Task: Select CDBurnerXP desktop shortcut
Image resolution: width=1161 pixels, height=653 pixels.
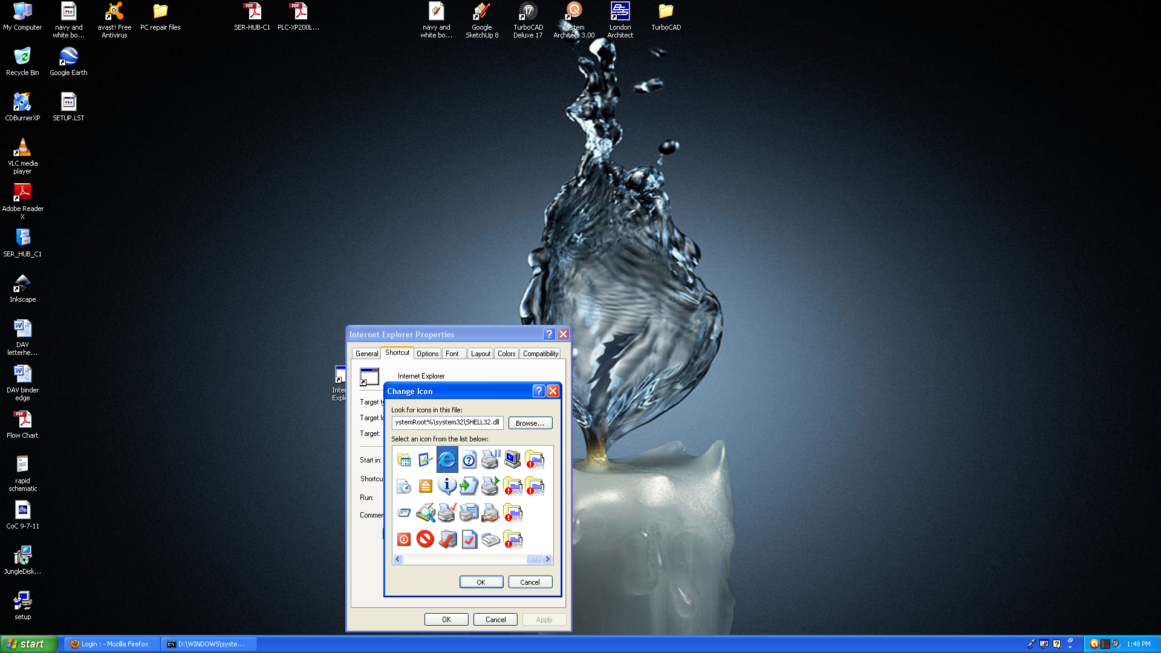Action: [22, 107]
